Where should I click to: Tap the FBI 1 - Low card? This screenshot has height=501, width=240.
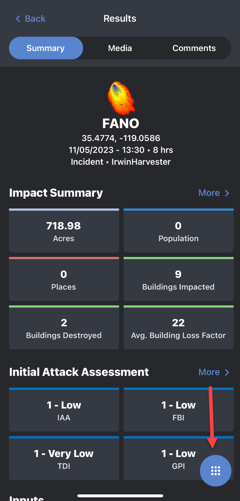179,410
